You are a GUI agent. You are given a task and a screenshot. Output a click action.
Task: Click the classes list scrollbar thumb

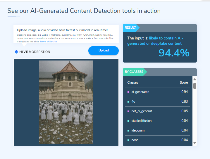click(x=194, y=86)
